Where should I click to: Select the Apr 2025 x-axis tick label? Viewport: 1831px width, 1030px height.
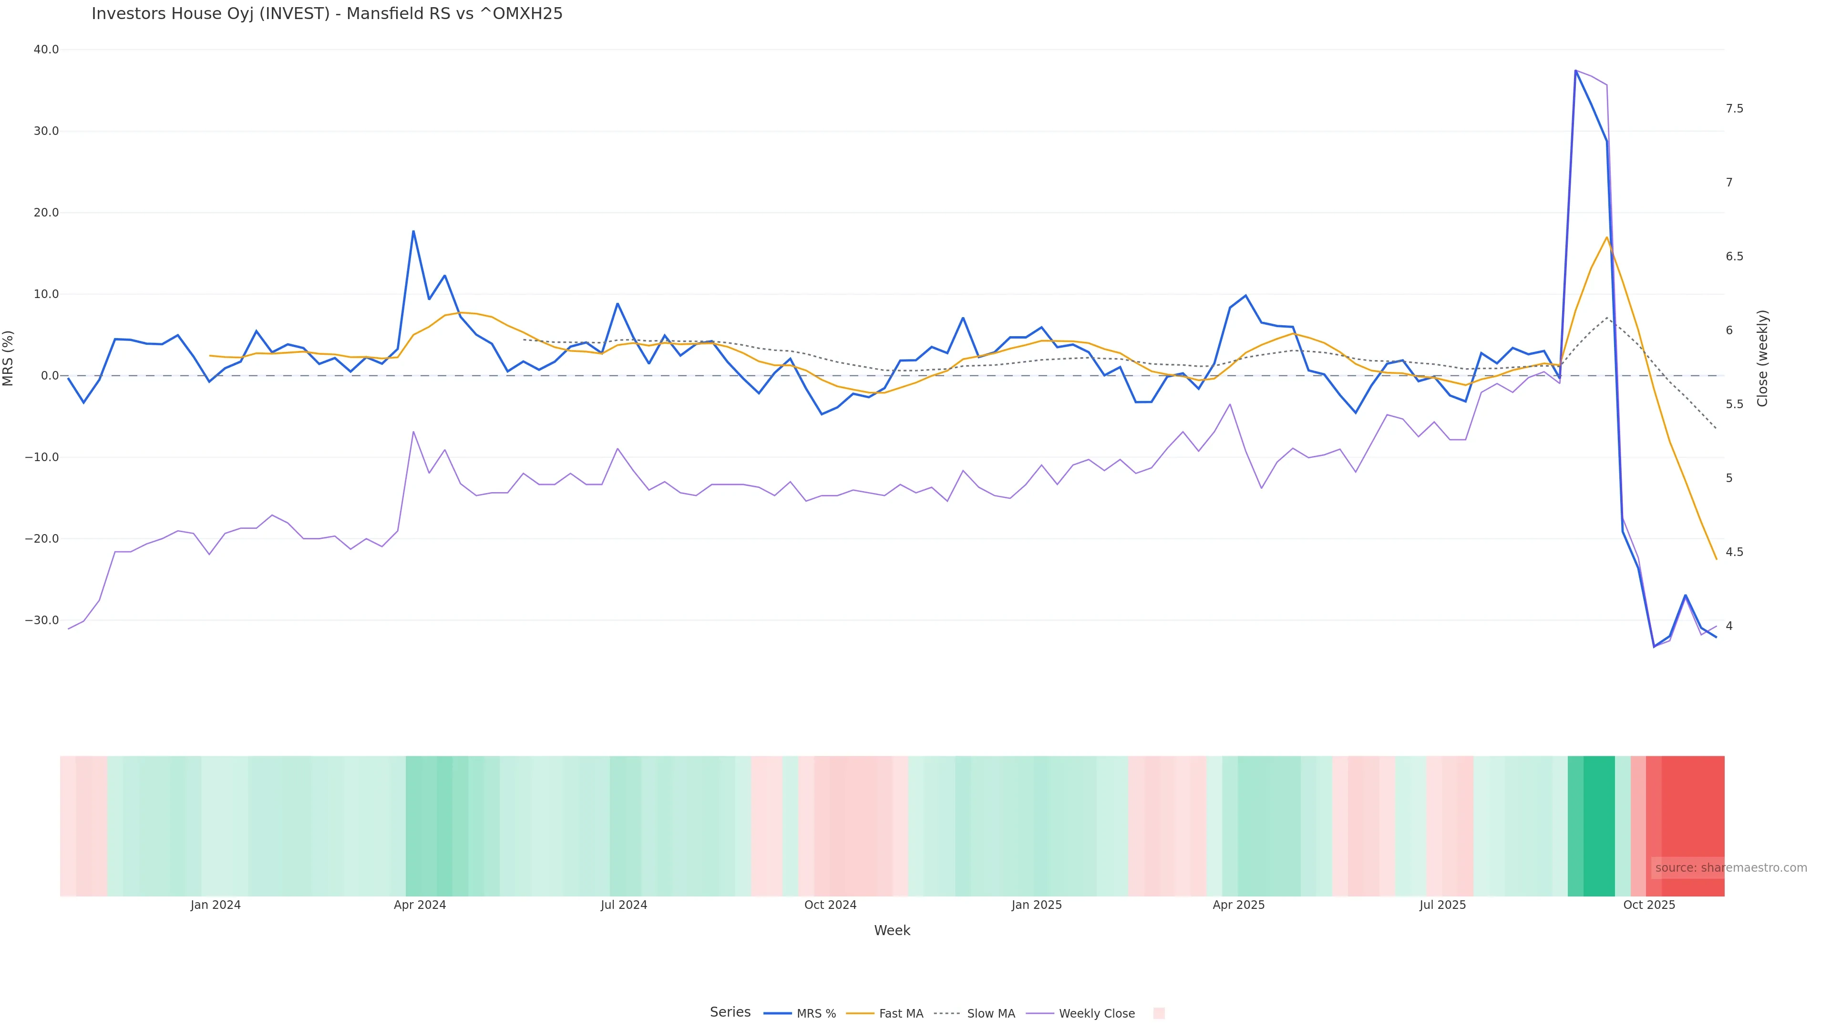pos(1238,905)
